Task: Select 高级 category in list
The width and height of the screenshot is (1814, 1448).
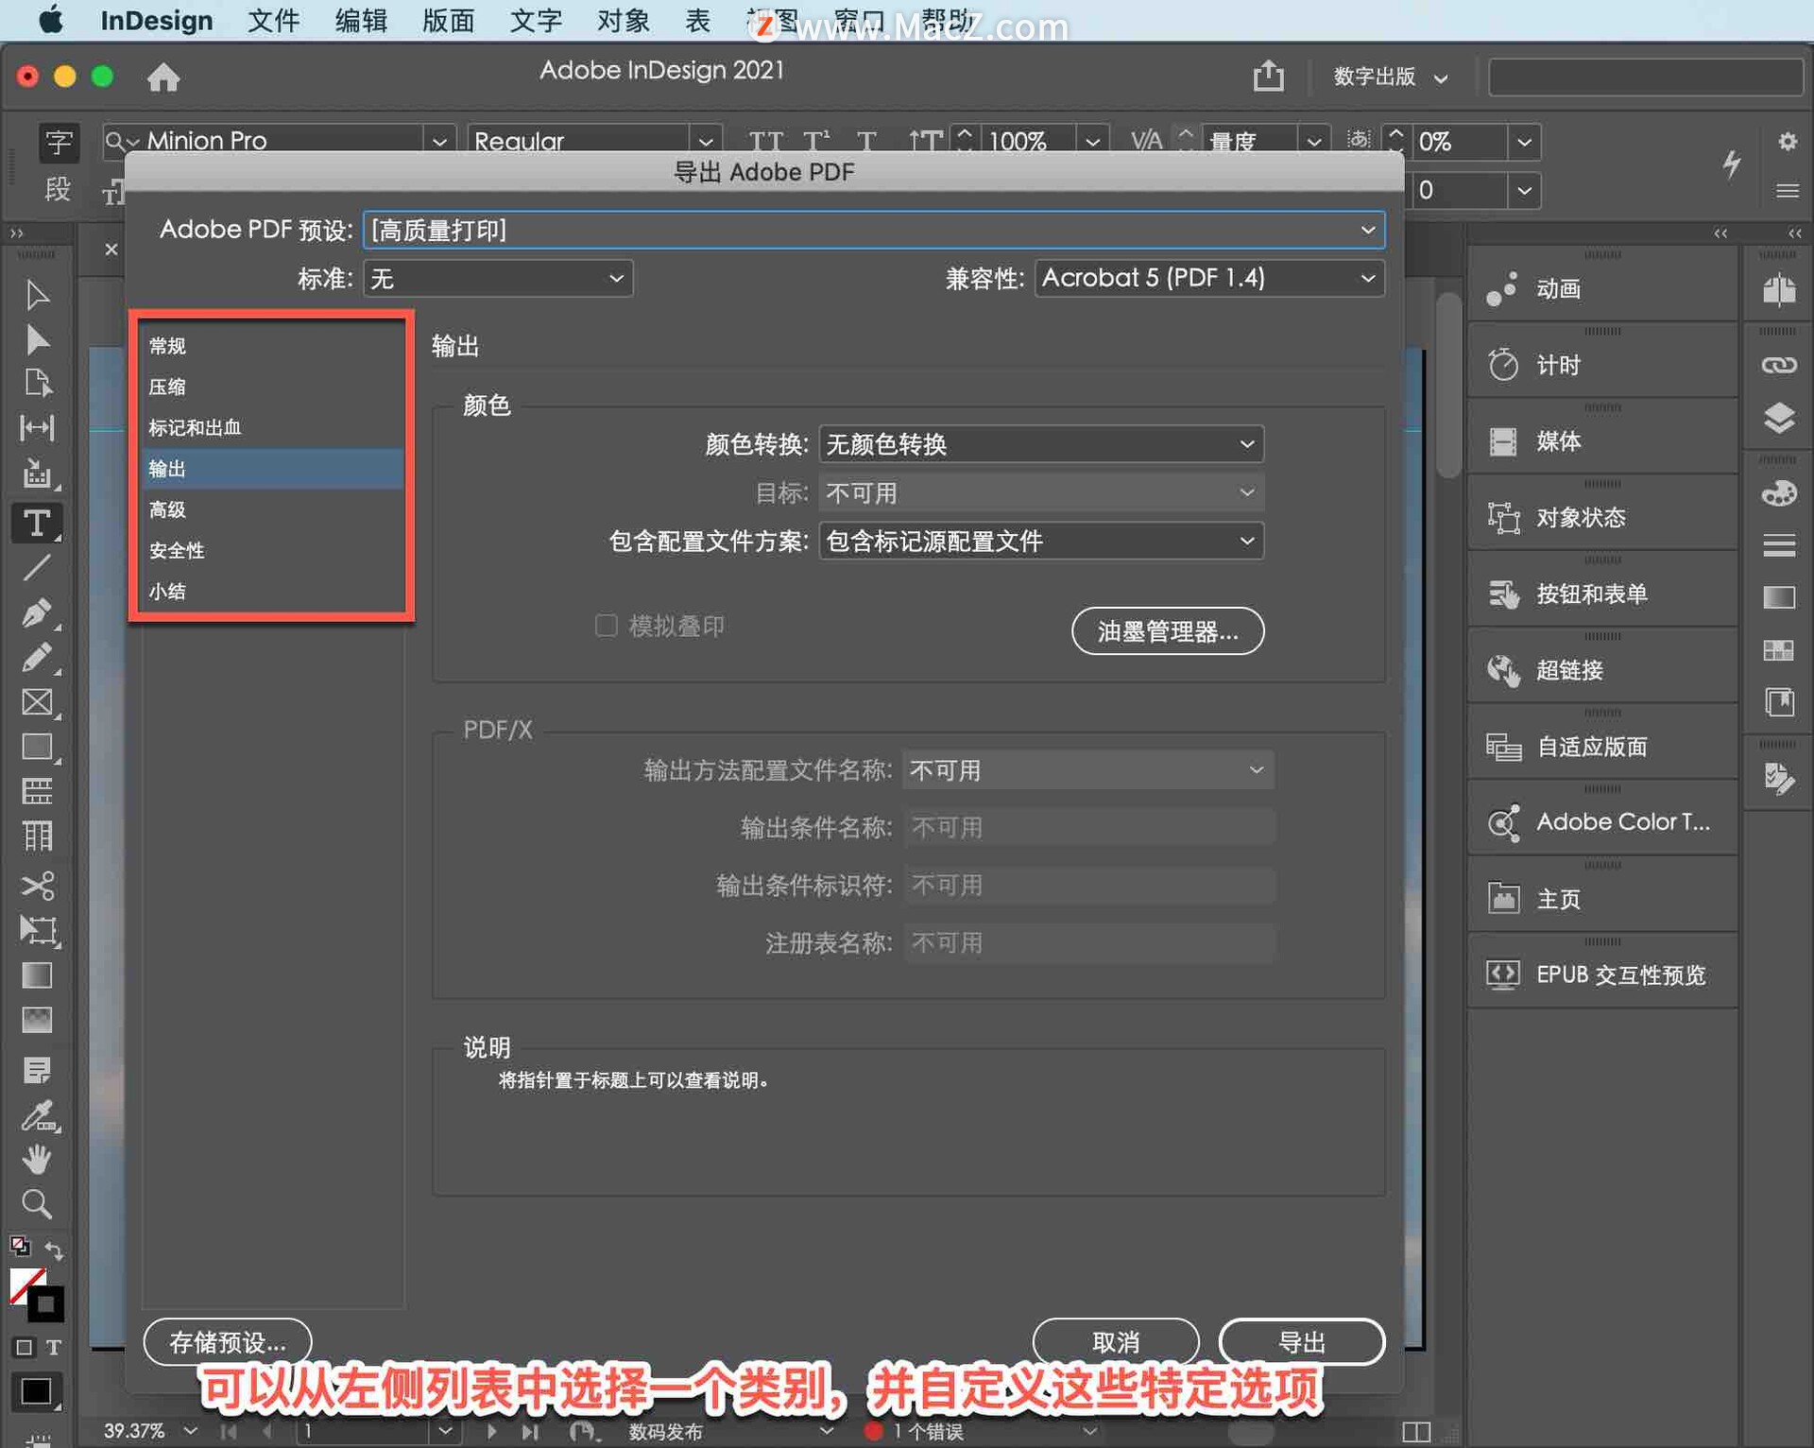Action: point(272,509)
